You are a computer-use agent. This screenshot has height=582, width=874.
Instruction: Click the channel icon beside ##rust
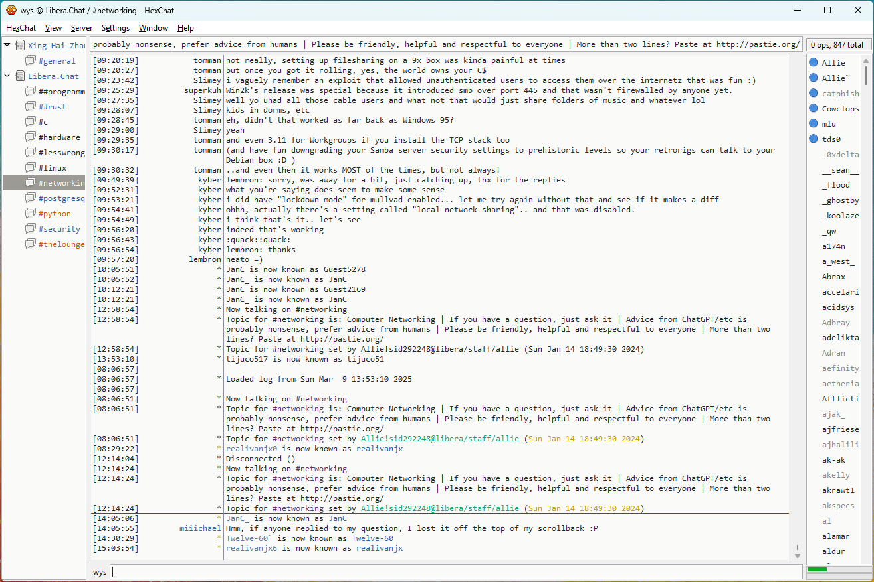pos(31,107)
